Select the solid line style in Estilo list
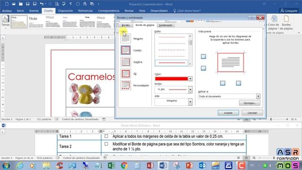 click(171, 63)
